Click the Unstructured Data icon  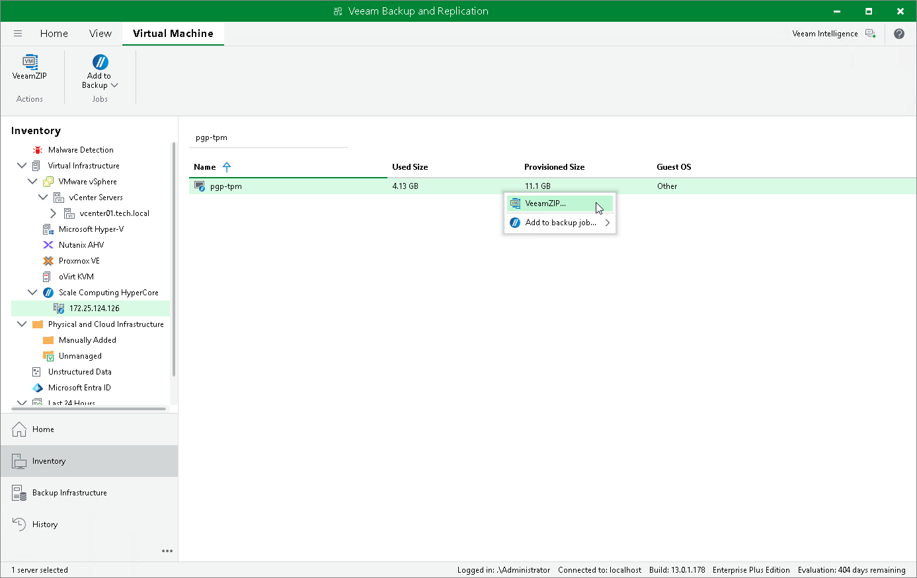click(x=37, y=372)
